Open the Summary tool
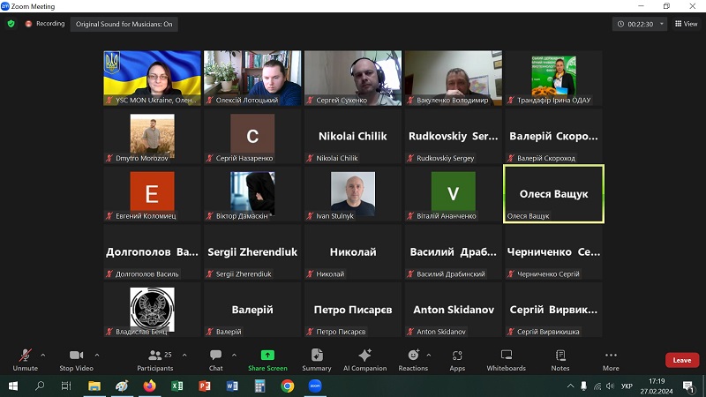 (x=316, y=358)
